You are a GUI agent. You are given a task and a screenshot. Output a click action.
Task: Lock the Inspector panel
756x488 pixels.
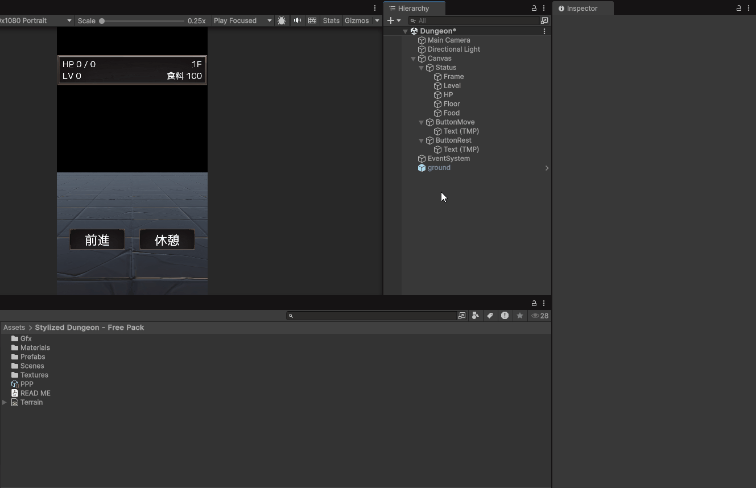[738, 9]
